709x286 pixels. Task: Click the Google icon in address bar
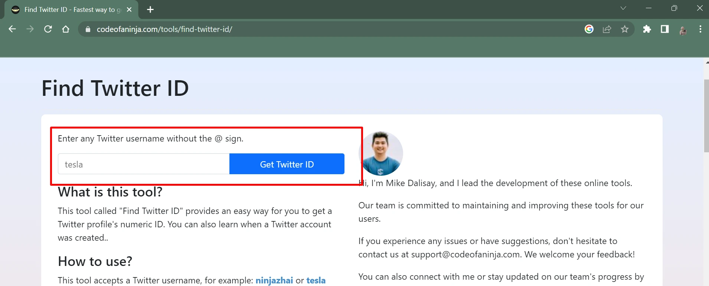[589, 29]
